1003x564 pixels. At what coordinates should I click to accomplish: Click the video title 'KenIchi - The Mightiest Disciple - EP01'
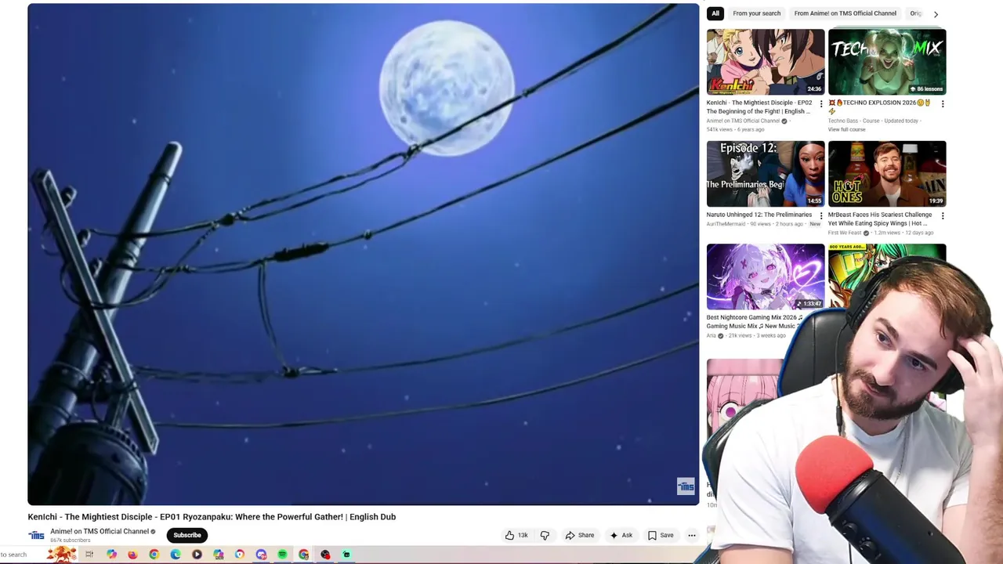coord(212,517)
